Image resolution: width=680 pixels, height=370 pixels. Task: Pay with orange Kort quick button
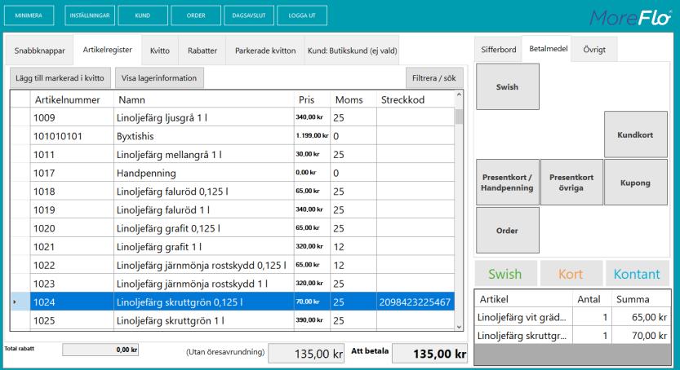(571, 274)
